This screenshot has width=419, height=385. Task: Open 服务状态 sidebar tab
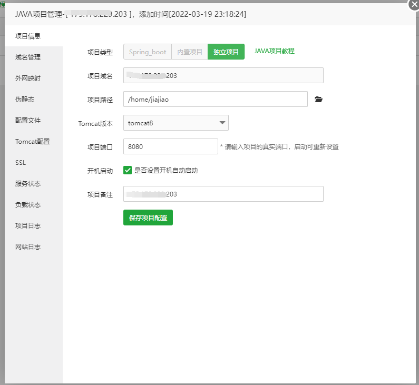tap(34, 184)
